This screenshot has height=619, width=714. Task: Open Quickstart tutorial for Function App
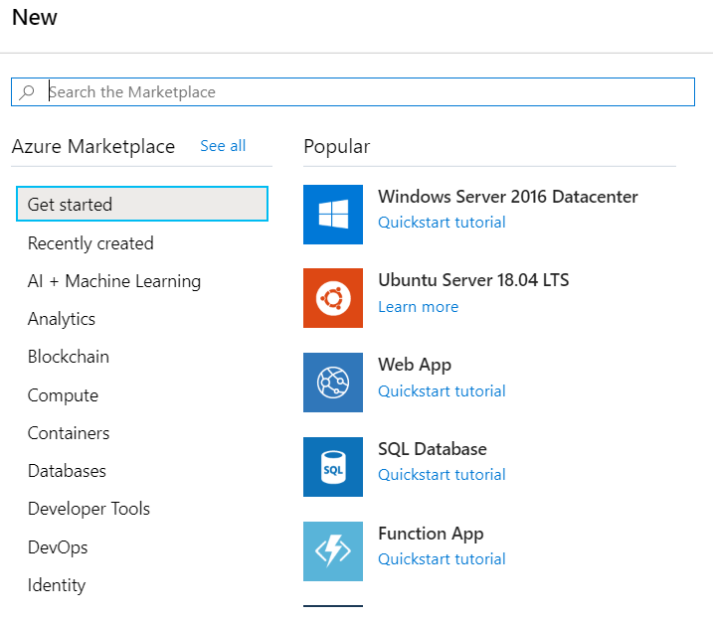442,559
